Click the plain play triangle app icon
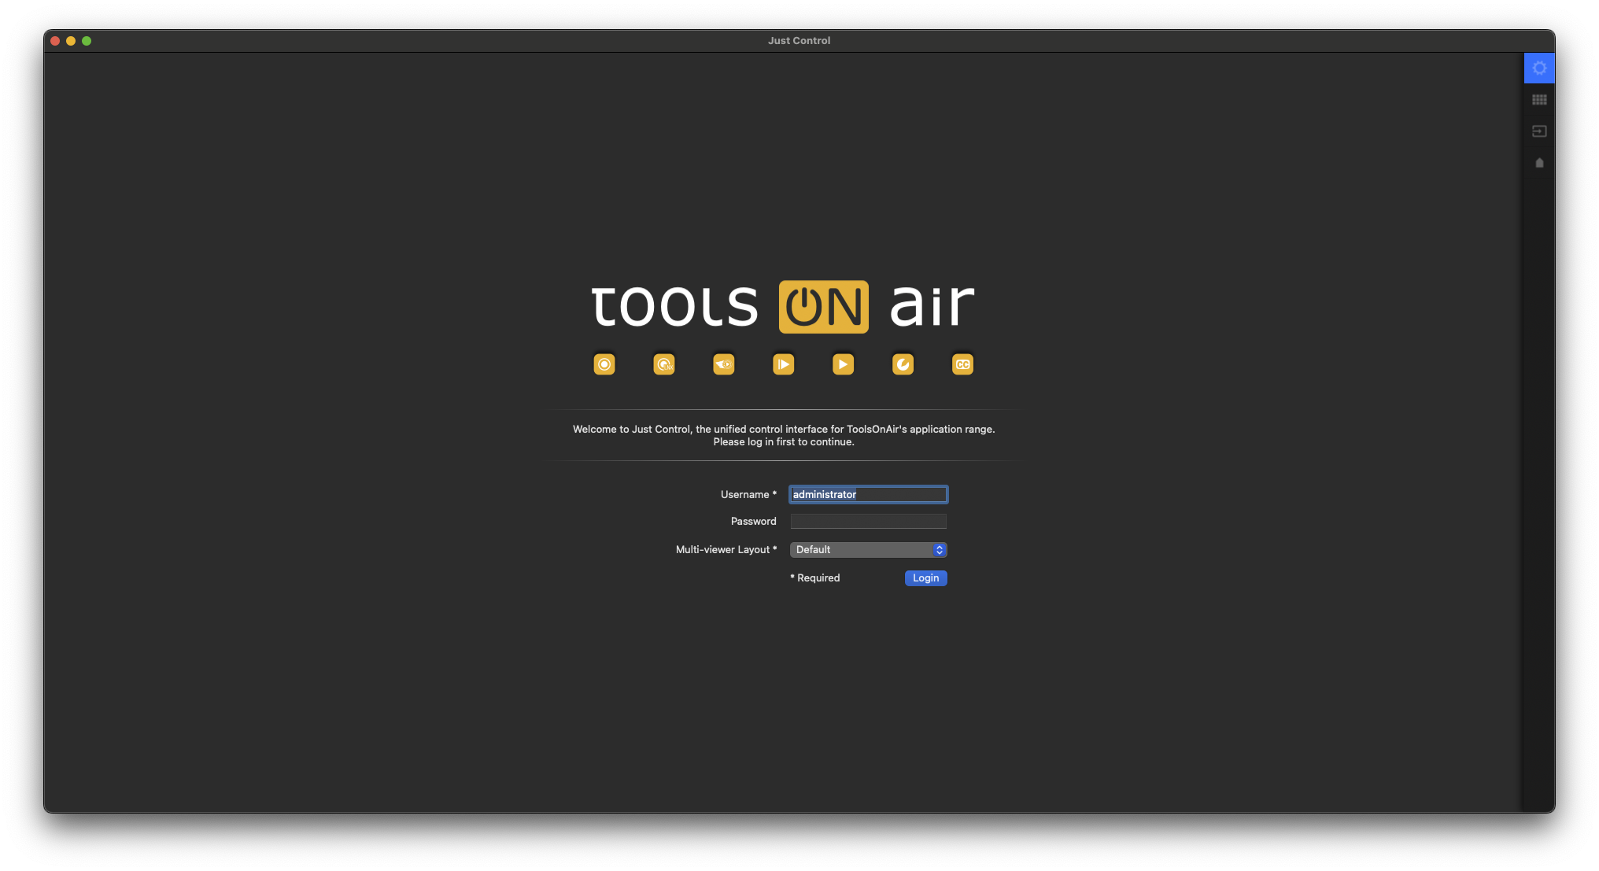Screen dimensions: 1599x871 (x=844, y=364)
